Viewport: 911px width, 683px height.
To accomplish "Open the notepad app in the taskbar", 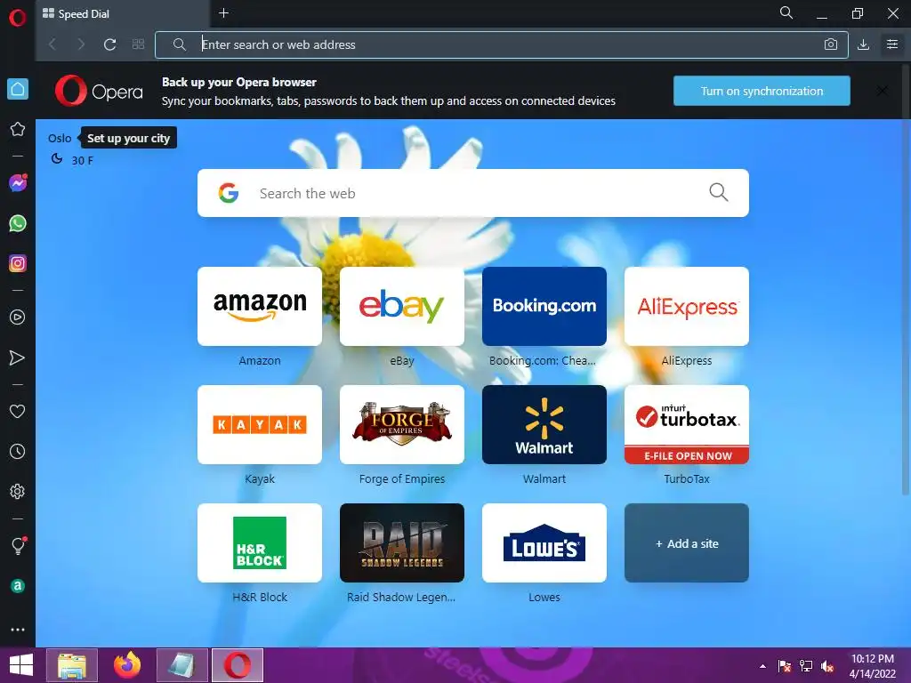I will [x=181, y=665].
